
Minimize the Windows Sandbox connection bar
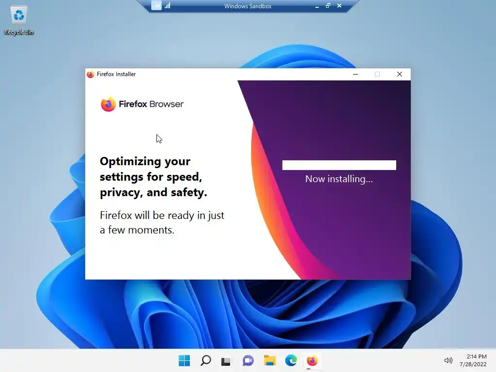point(317,6)
